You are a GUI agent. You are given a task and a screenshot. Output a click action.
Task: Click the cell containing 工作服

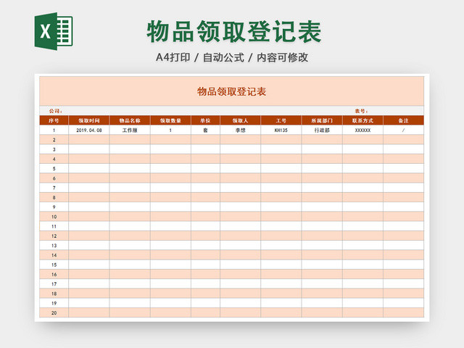[x=130, y=130]
